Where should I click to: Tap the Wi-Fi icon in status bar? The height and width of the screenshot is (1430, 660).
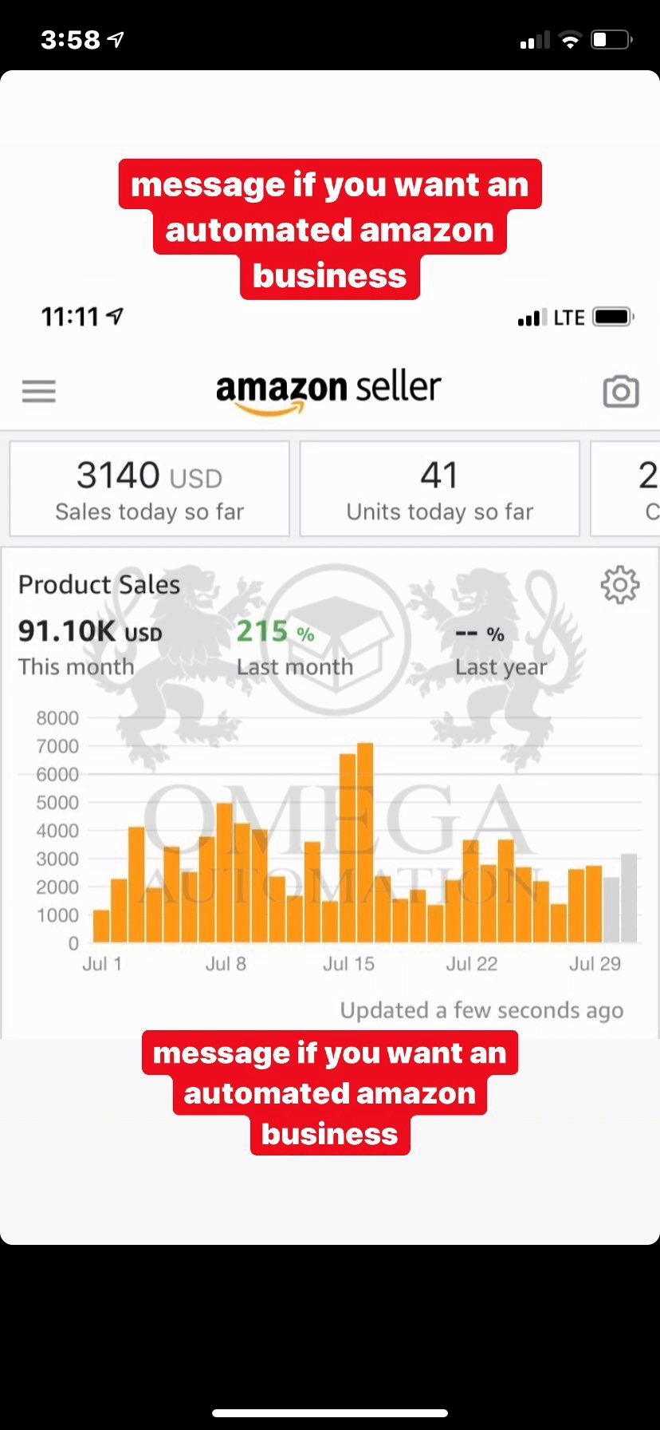(570, 41)
